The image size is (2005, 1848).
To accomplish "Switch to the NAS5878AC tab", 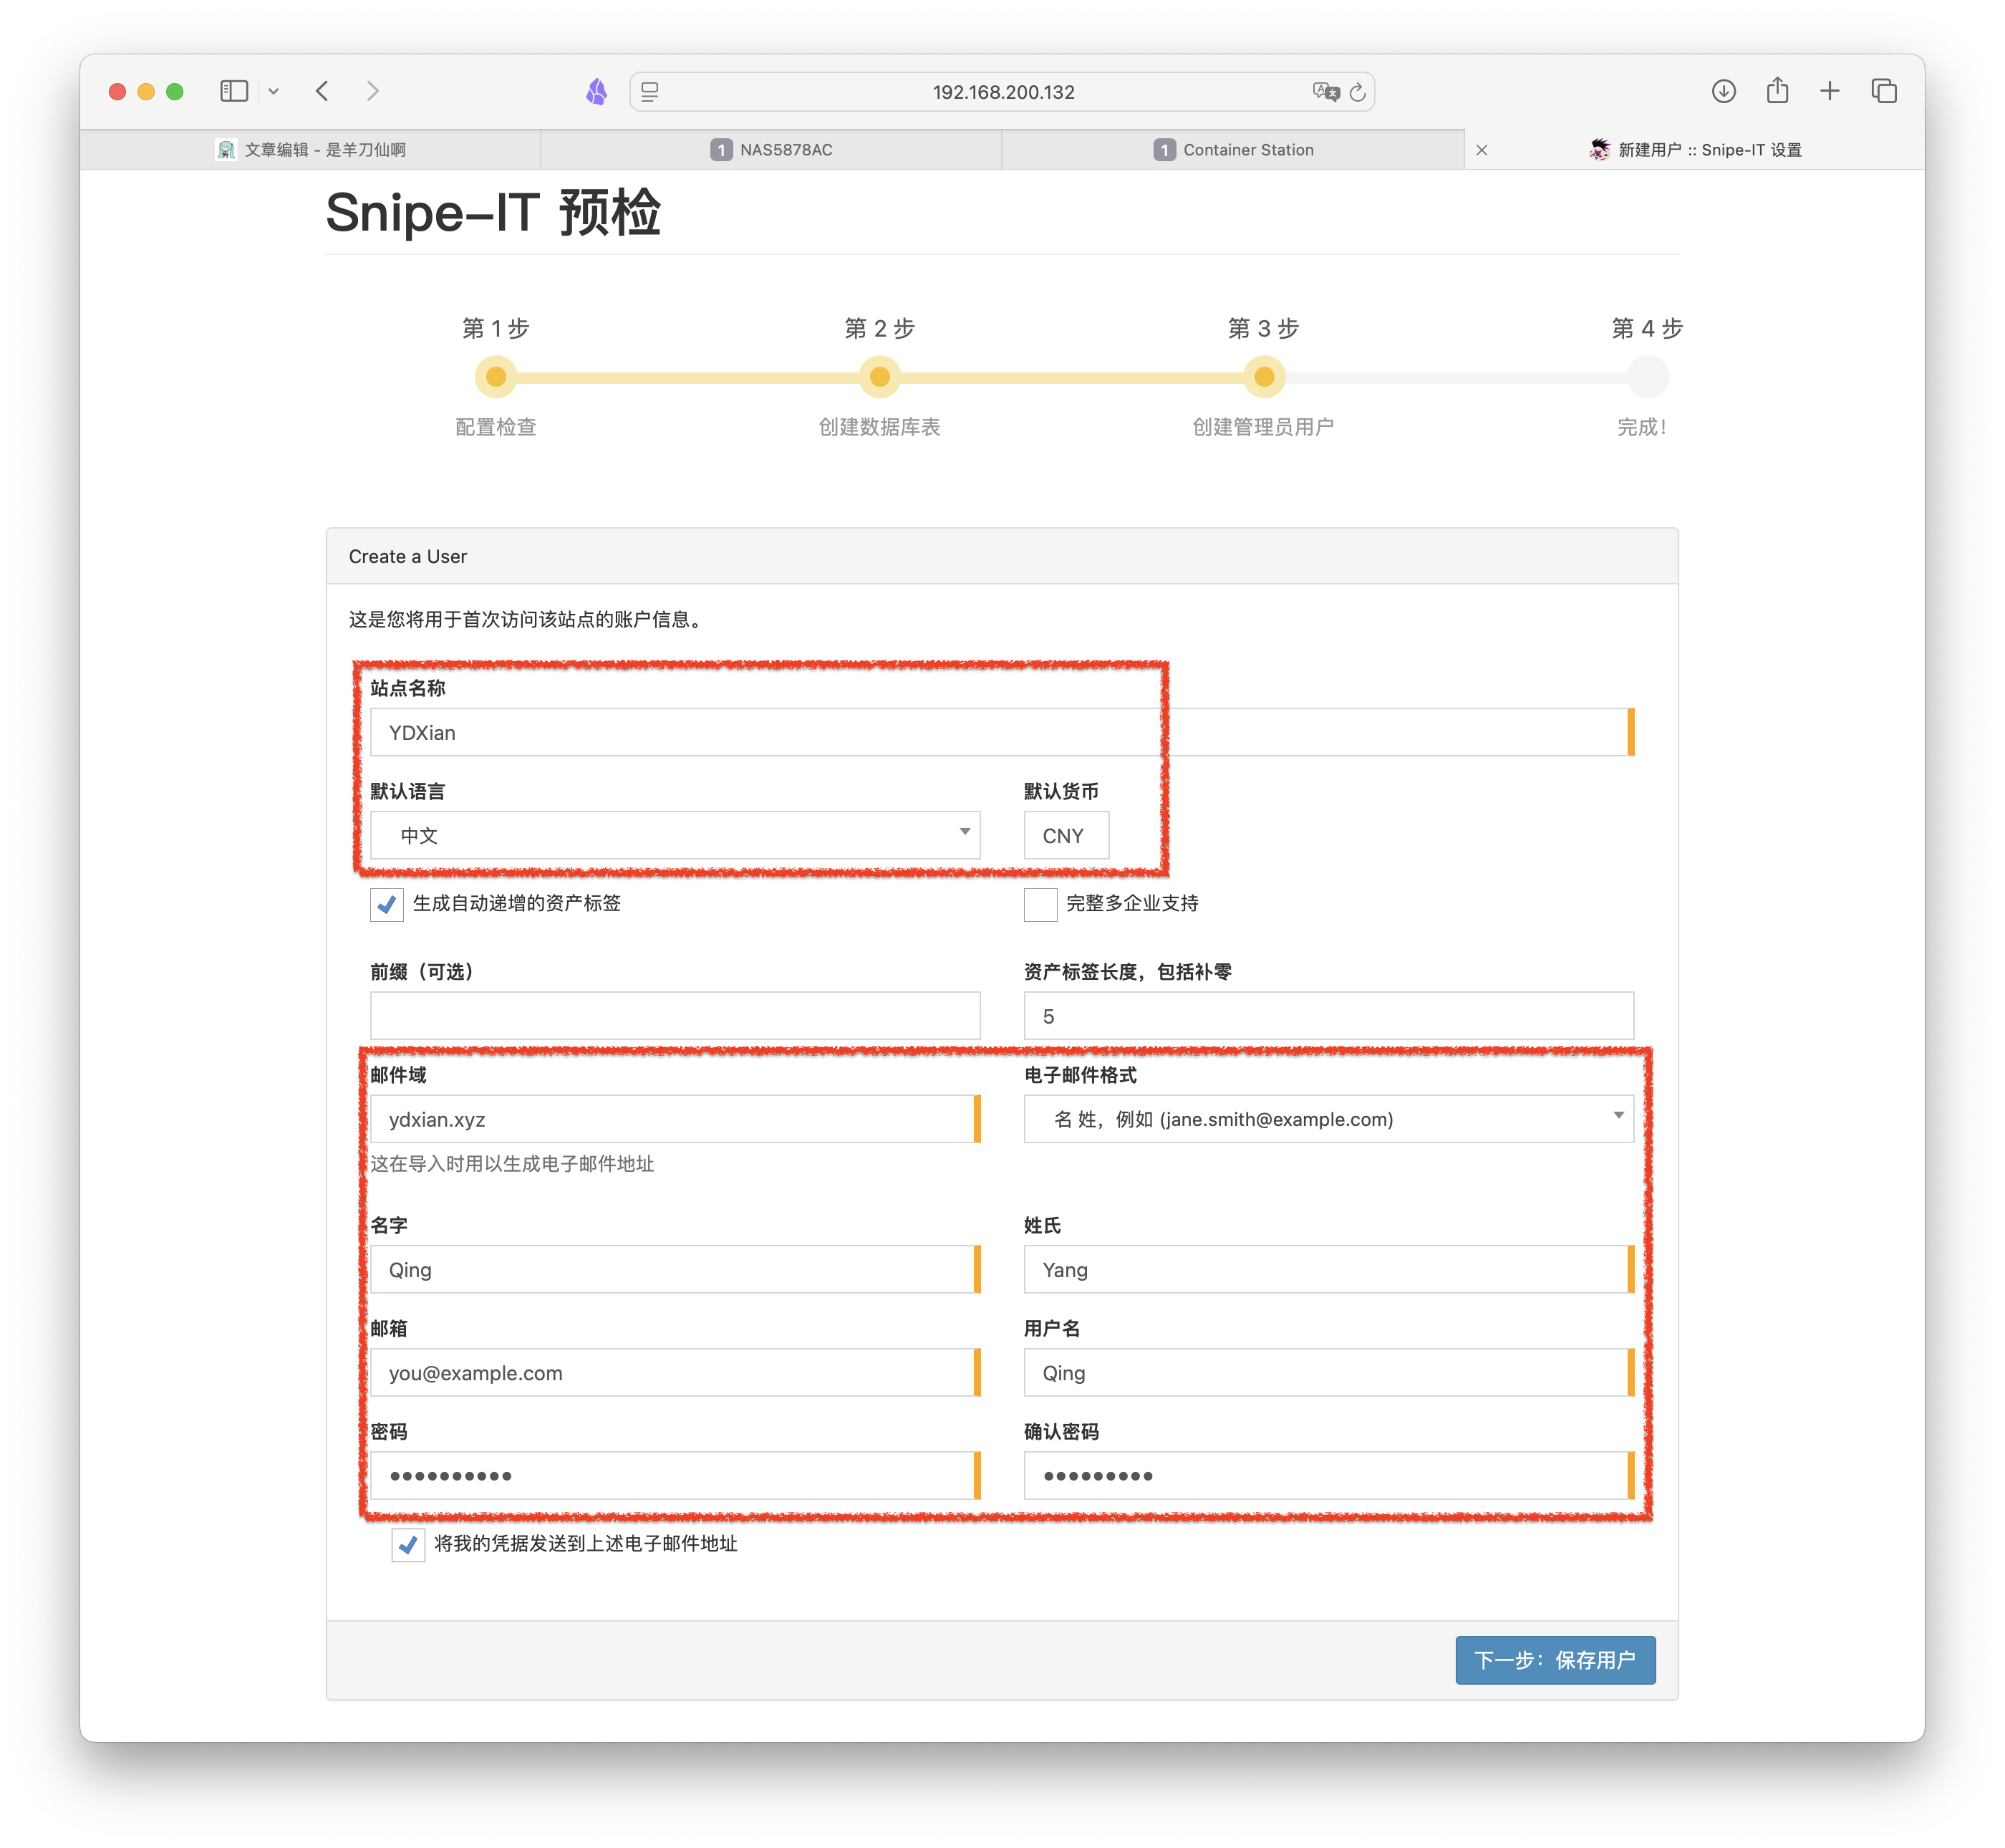I will (772, 149).
